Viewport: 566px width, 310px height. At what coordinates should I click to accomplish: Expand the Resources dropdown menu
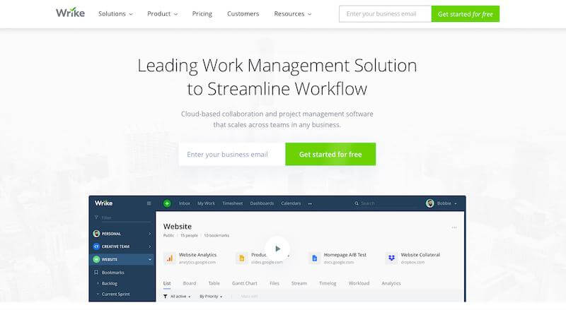click(293, 13)
